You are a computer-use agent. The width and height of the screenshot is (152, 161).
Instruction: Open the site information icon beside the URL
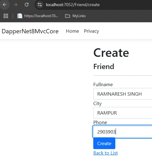pyautogui.click(x=40, y=5)
